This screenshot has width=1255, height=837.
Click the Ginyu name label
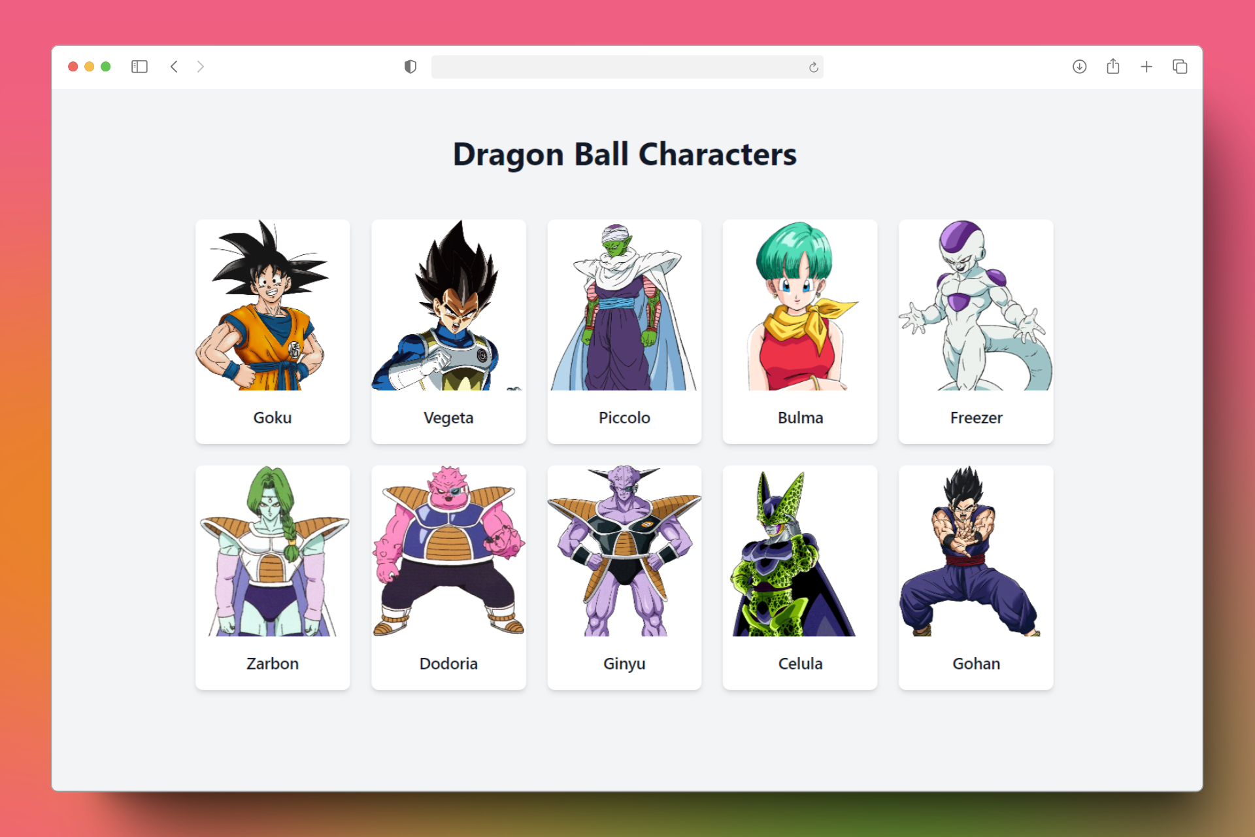(624, 664)
